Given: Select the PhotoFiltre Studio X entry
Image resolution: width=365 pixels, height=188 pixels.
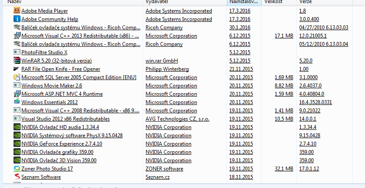Looking at the screenshot, I should tap(44, 52).
